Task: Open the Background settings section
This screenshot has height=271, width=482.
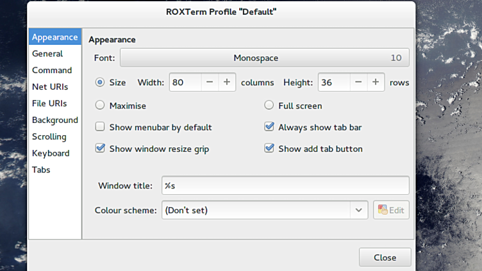Action: pos(55,120)
